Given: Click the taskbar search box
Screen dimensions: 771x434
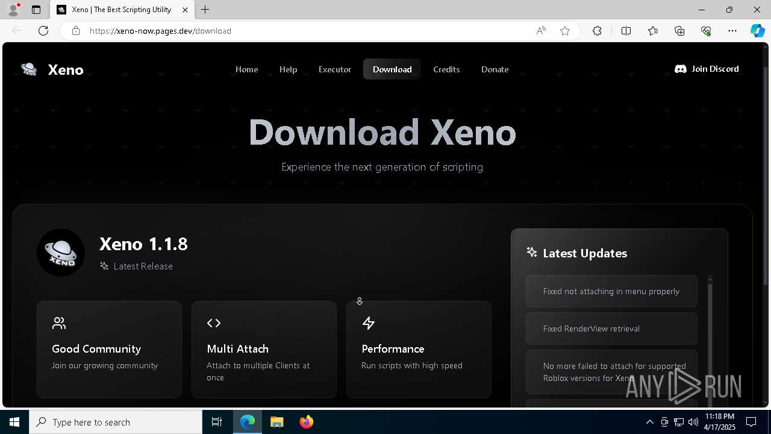Looking at the screenshot, I should (x=116, y=422).
